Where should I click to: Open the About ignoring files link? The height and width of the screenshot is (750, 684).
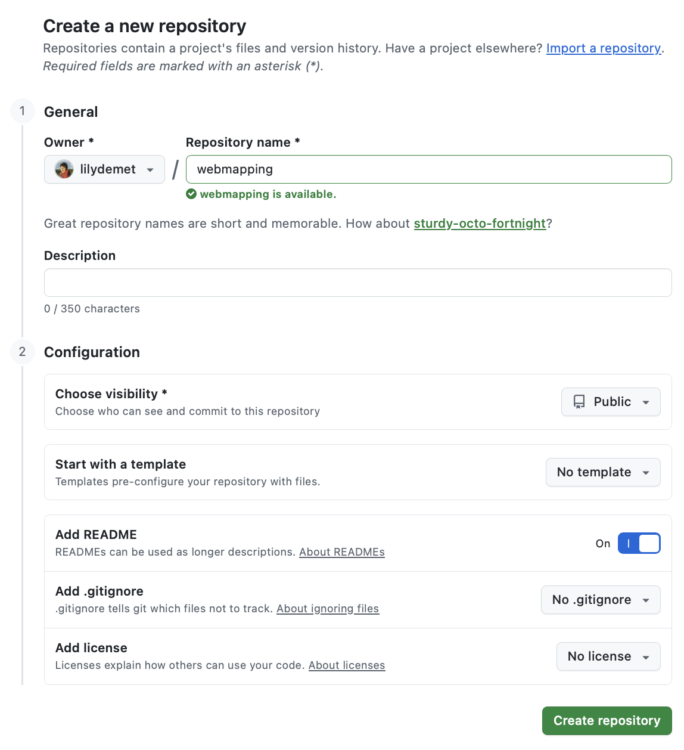[328, 609]
